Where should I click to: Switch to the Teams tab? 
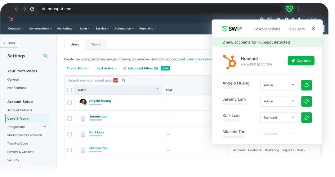click(96, 44)
